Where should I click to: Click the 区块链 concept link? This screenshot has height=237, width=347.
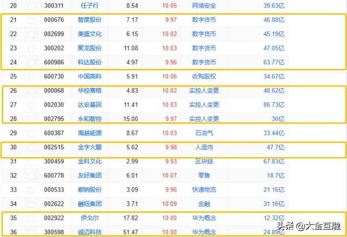(x=204, y=161)
